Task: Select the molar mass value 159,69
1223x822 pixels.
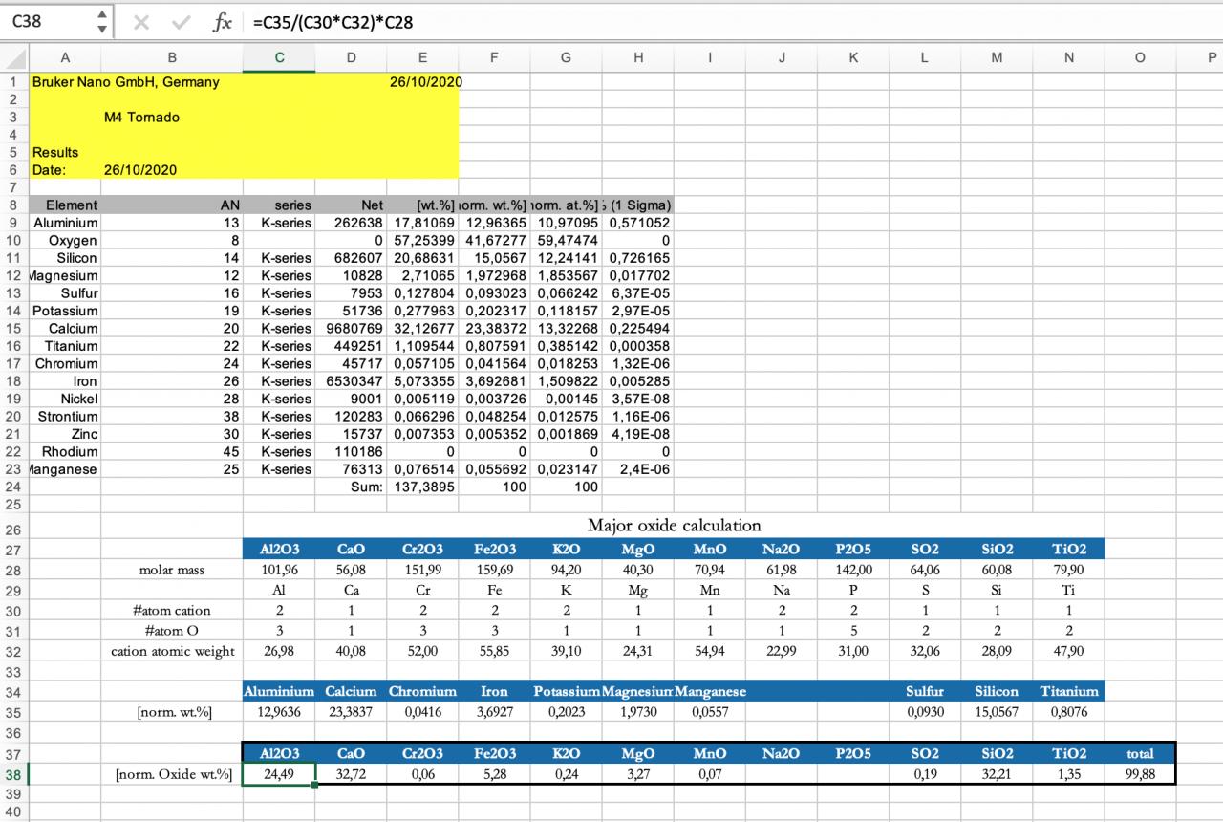Action: coord(494,570)
